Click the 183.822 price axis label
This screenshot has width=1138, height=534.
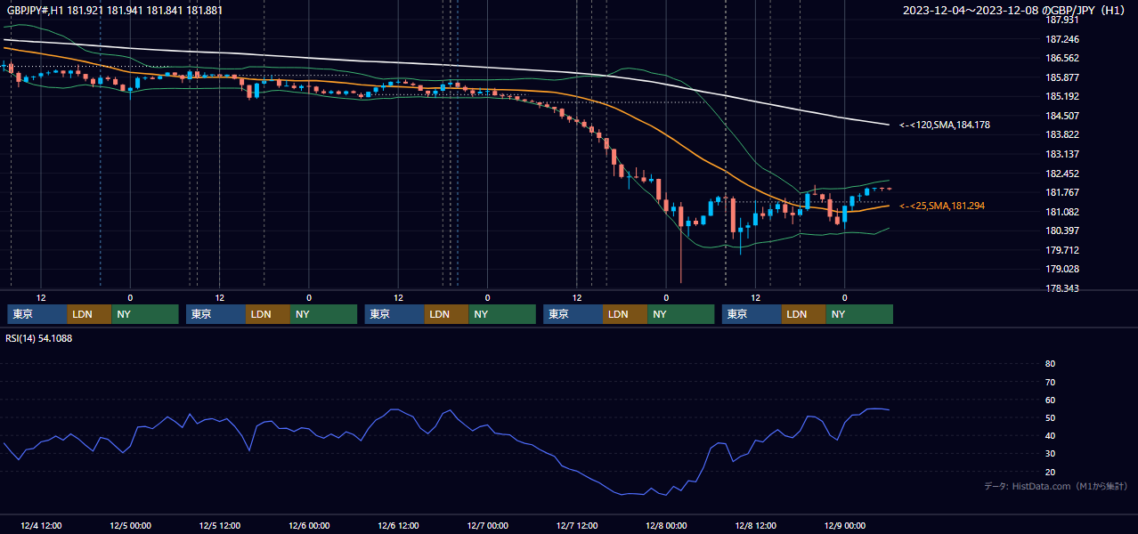click(x=1062, y=135)
